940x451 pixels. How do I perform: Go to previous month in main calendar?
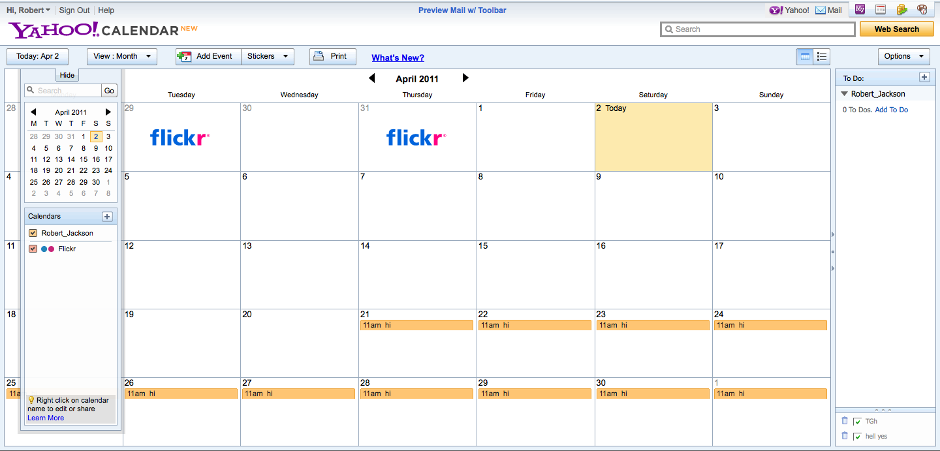(x=372, y=78)
